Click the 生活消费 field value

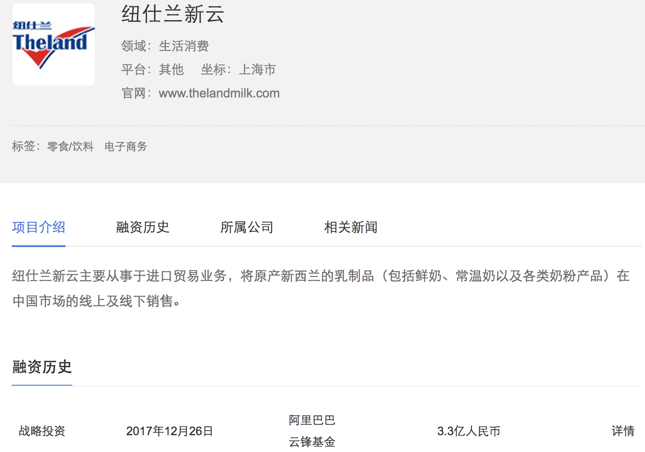[184, 46]
